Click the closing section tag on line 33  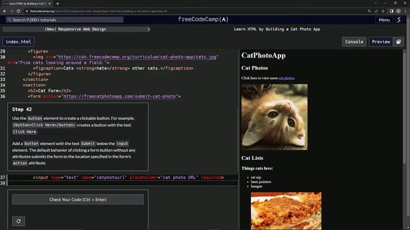point(36,79)
